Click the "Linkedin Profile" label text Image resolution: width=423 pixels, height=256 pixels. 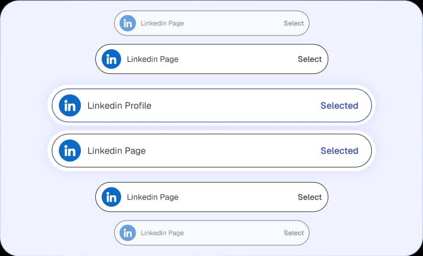(119, 106)
